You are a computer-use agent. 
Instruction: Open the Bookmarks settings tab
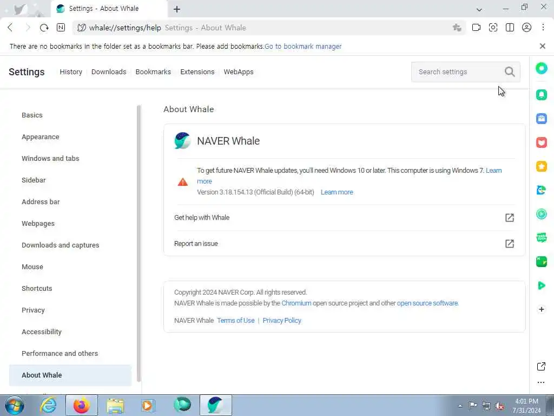pyautogui.click(x=153, y=72)
